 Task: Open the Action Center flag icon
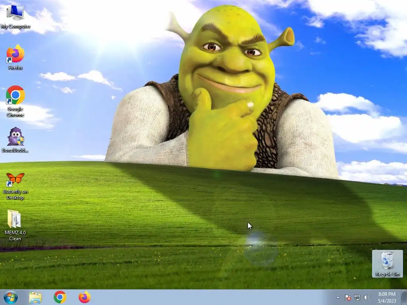tap(347, 297)
